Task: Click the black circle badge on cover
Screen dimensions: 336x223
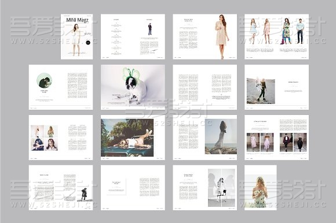Action: pos(88,43)
